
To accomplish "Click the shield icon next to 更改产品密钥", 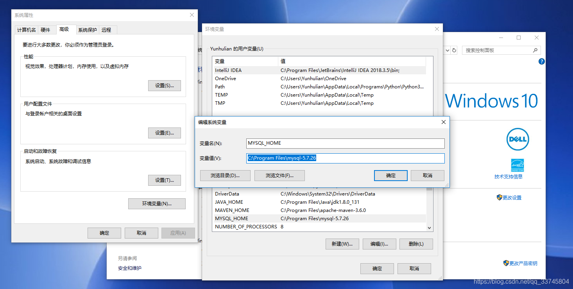I will click(506, 263).
